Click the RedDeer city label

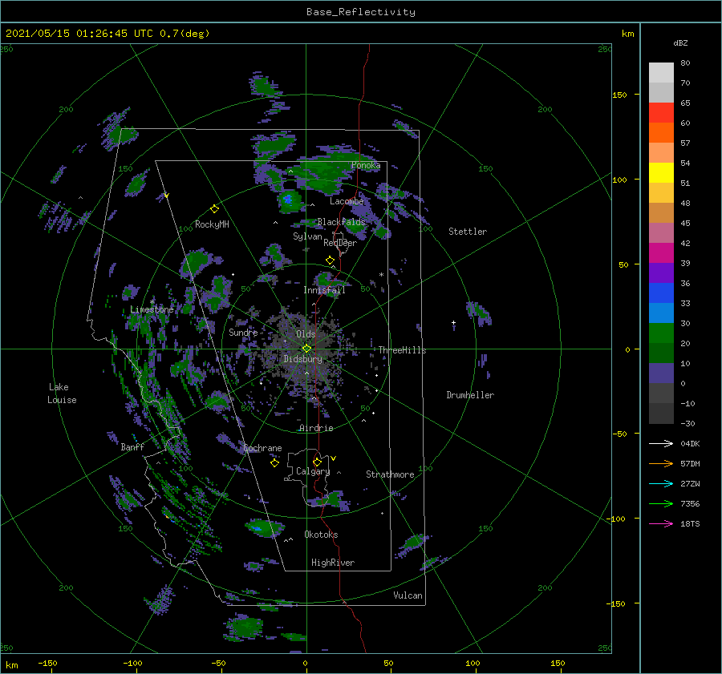pyautogui.click(x=340, y=243)
